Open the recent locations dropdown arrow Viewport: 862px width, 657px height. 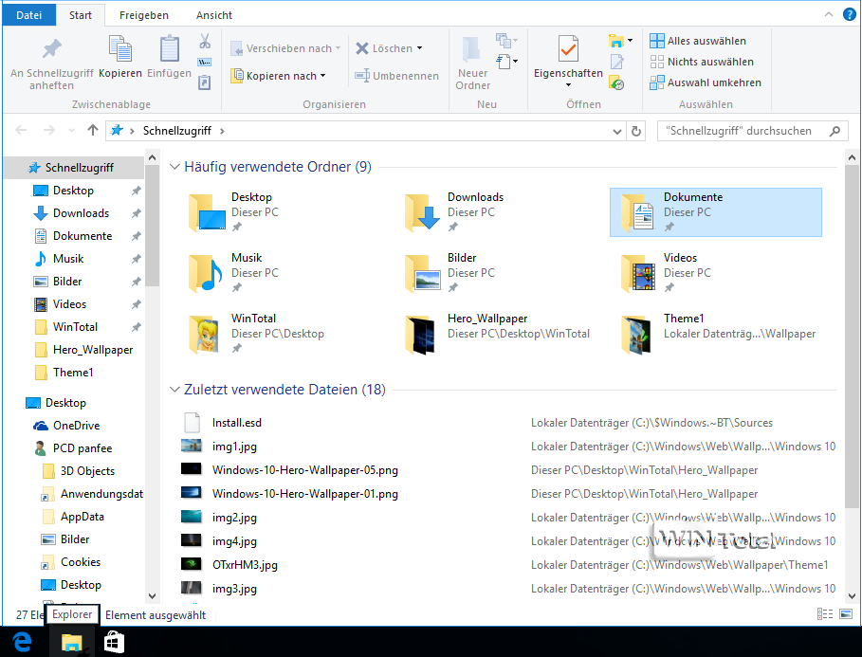71,131
